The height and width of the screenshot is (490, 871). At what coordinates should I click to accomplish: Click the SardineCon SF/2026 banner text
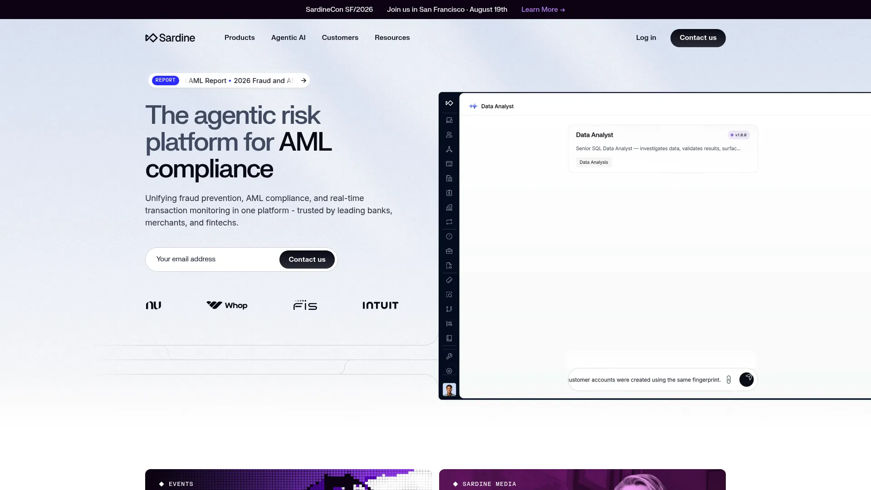(x=339, y=10)
